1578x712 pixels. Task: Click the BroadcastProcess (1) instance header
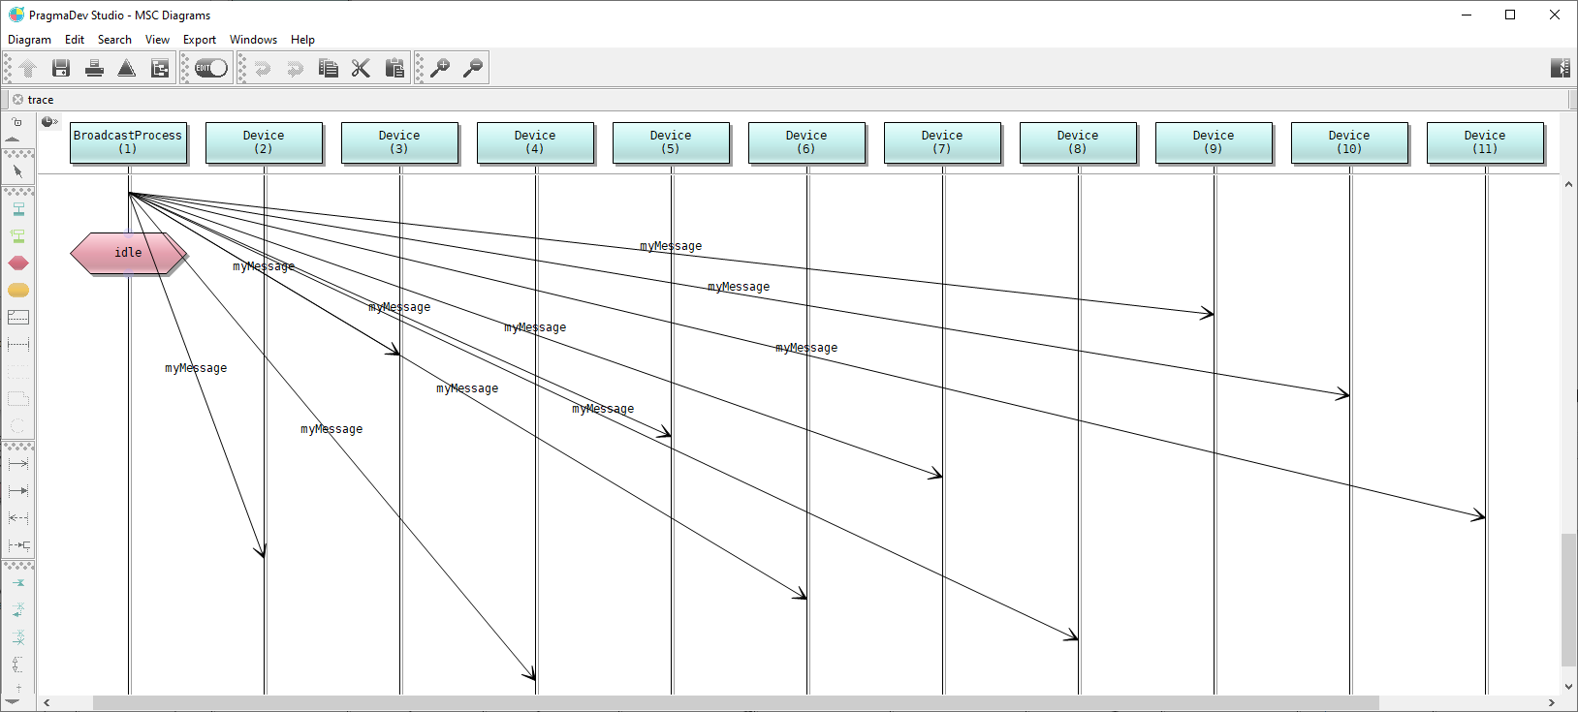pyautogui.click(x=128, y=142)
